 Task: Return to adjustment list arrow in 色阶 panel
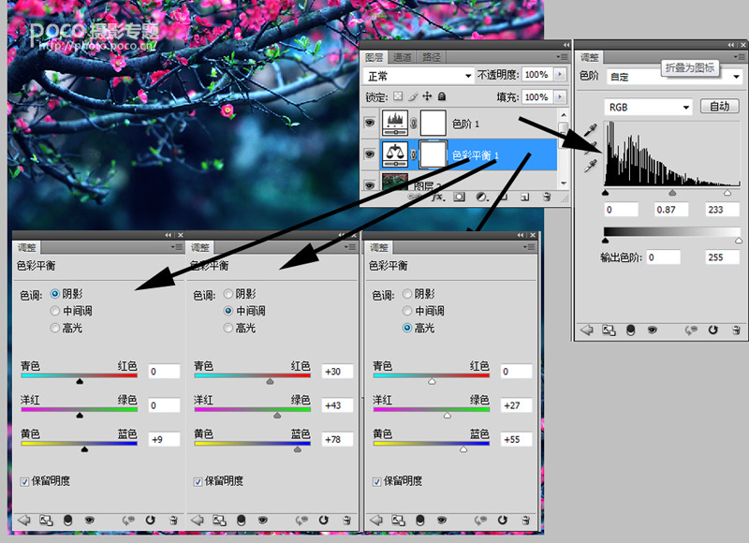click(x=586, y=330)
